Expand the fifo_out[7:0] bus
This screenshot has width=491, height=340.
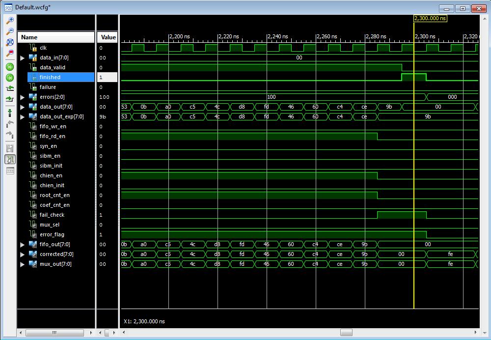[x=22, y=245]
